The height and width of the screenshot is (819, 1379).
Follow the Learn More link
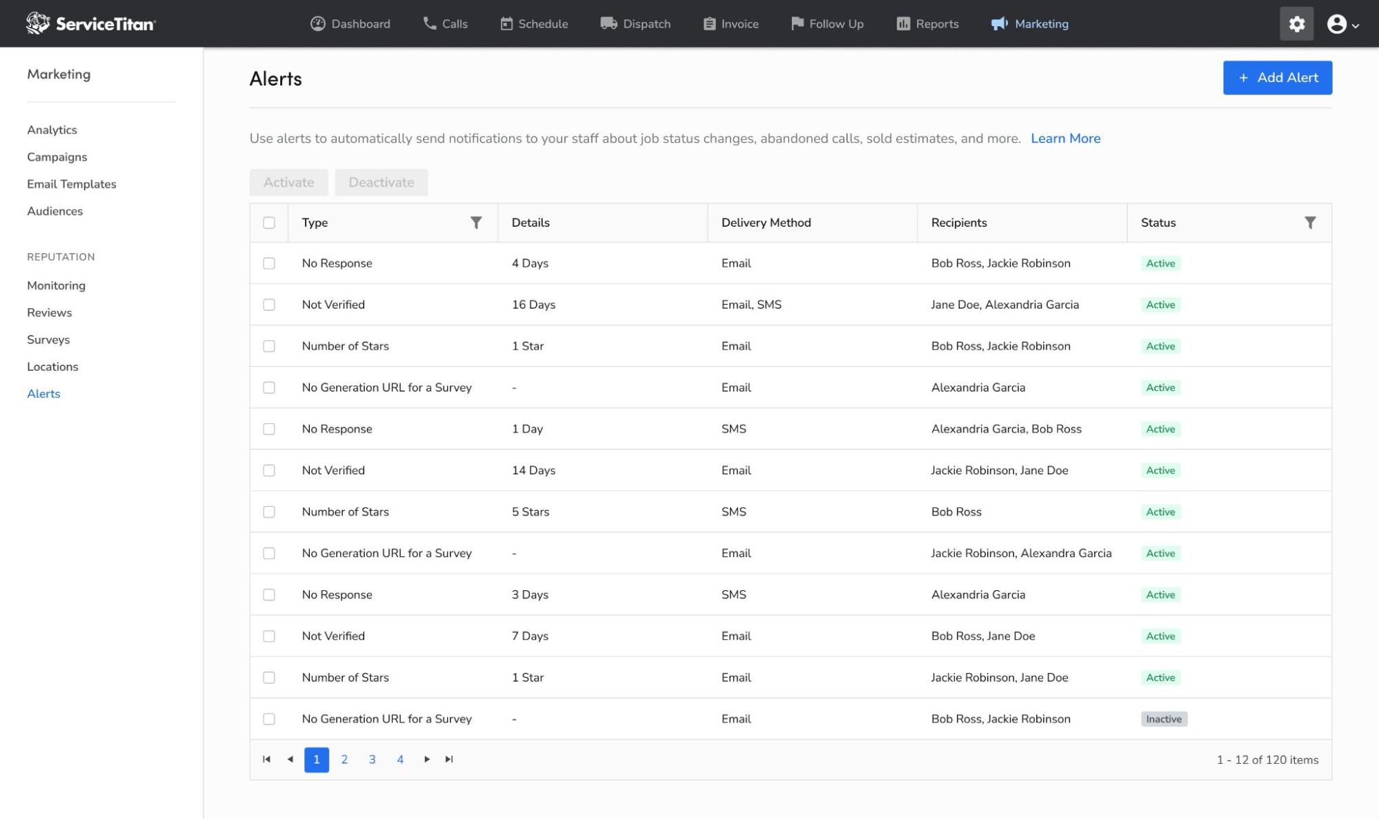(x=1065, y=139)
